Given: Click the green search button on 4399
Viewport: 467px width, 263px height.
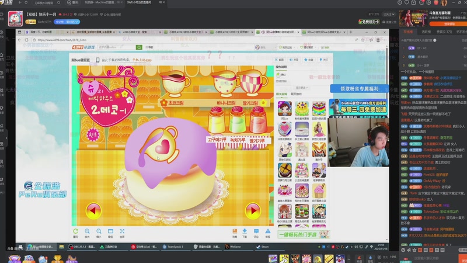Looking at the screenshot, I should click(139, 47).
